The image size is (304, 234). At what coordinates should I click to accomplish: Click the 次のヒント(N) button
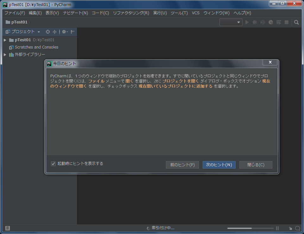coord(219,165)
